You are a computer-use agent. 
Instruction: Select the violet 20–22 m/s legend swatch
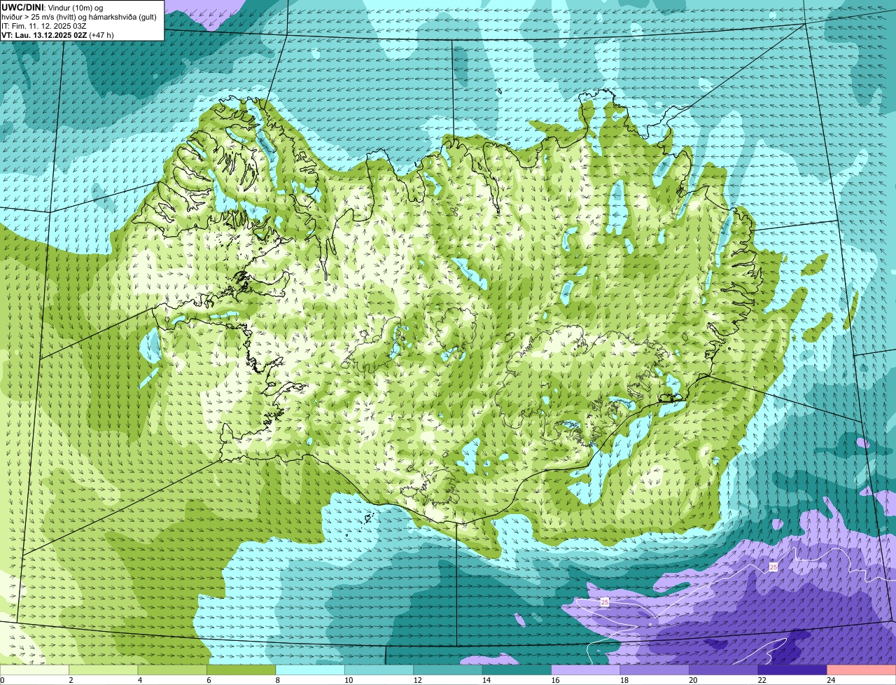[724, 670]
